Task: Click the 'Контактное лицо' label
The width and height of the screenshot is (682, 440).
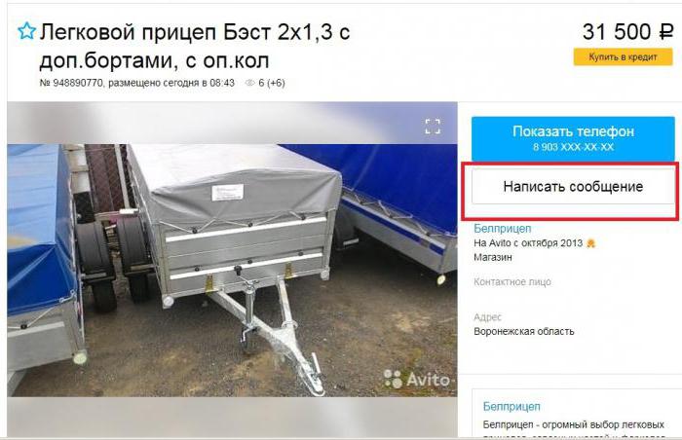Action: coord(512,281)
